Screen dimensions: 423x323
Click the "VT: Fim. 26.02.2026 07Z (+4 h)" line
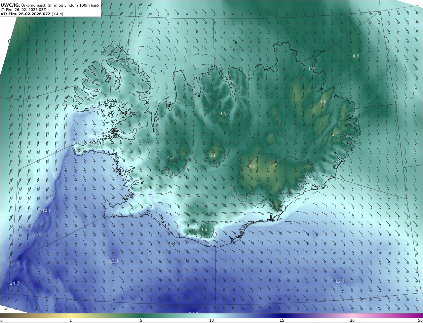32,14
